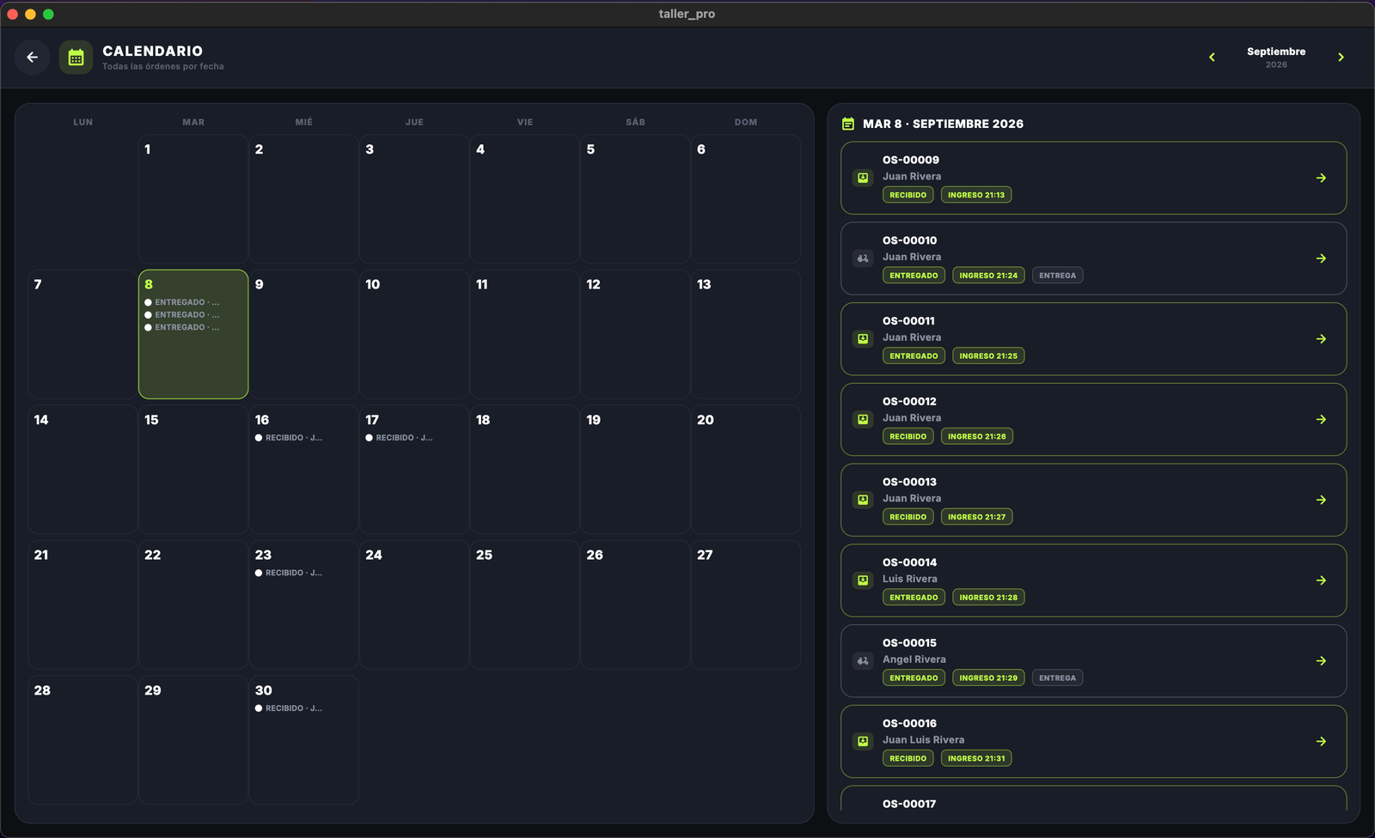
Task: Click the ENTREGADO badge on OS-00014
Action: click(914, 598)
